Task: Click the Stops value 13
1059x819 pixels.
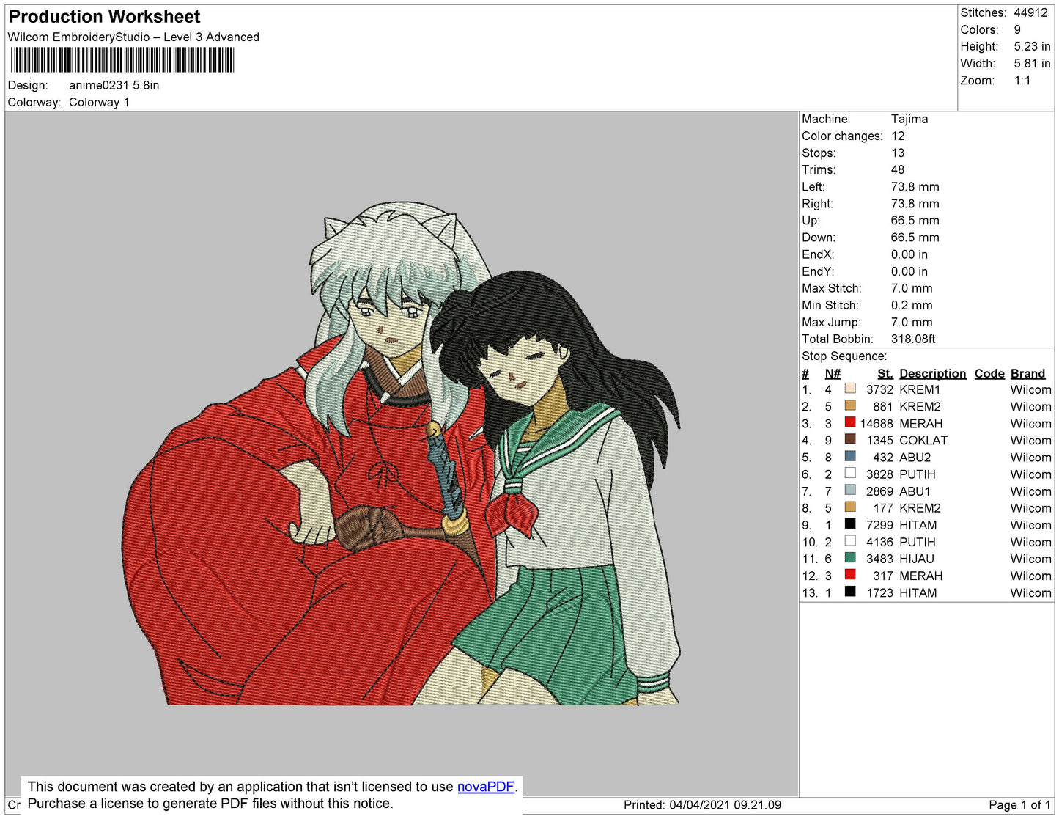Action: [x=898, y=153]
